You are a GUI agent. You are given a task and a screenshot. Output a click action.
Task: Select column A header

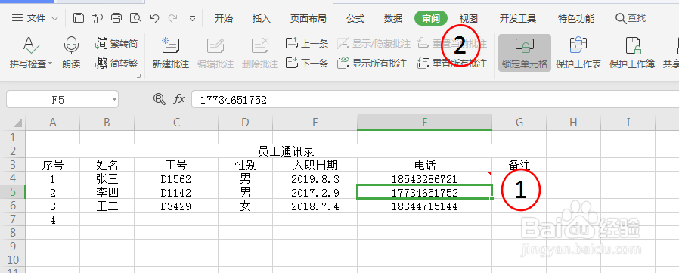point(53,123)
